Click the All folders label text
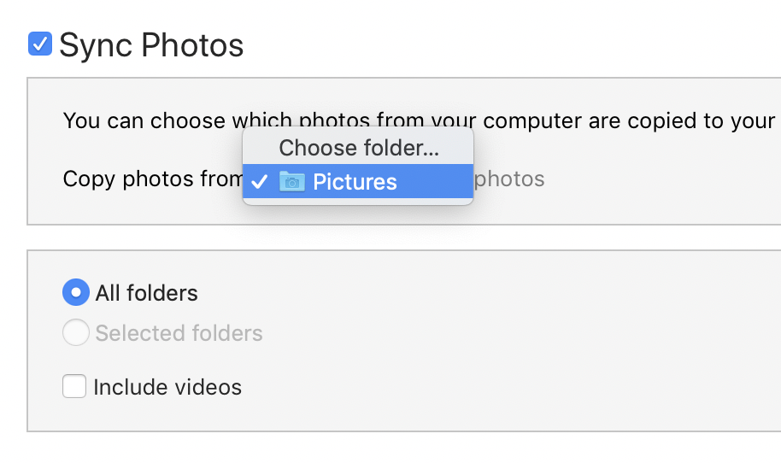781x463 pixels. (146, 293)
